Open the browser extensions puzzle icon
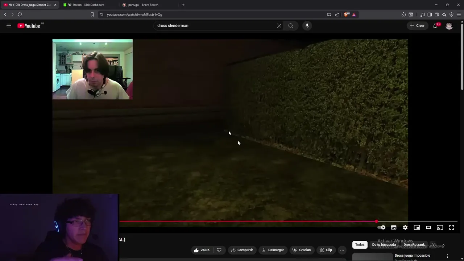464x261 pixels. coord(403,14)
